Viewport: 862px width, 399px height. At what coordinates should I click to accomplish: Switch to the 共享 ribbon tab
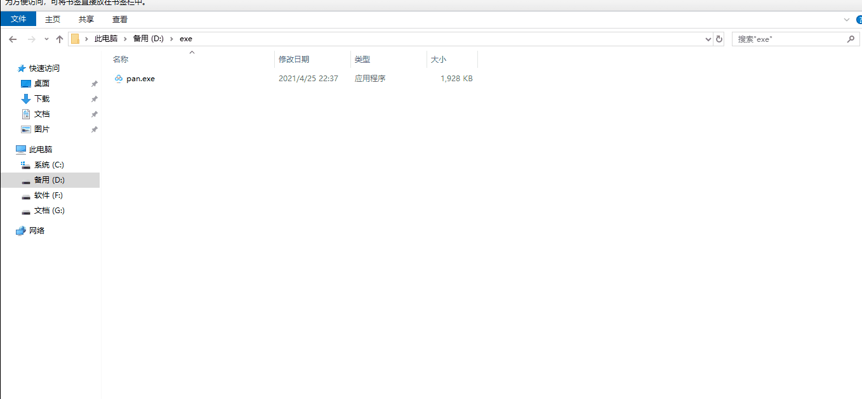86,20
